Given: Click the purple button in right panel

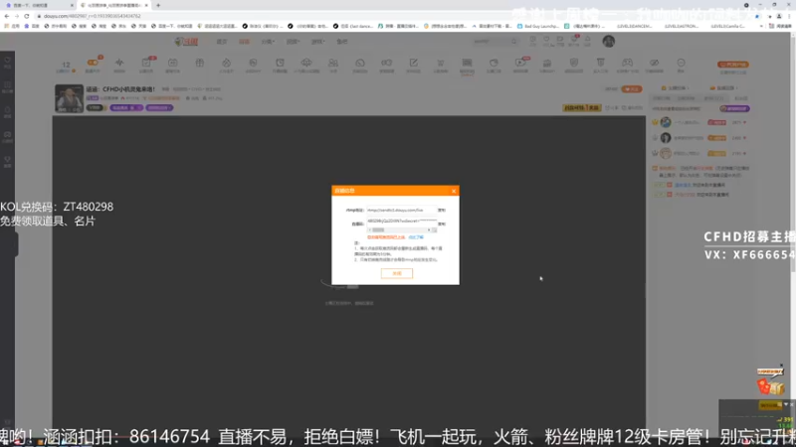Looking at the screenshot, I should pyautogui.click(x=734, y=108).
